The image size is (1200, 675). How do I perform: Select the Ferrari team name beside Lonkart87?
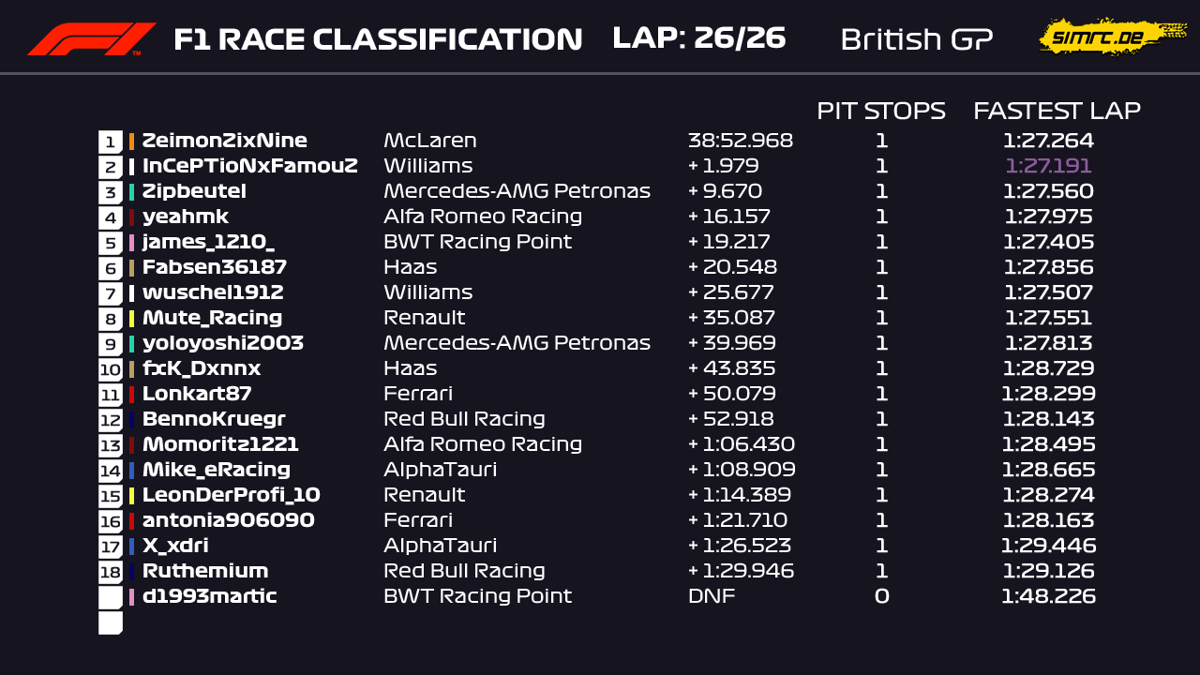pos(418,394)
